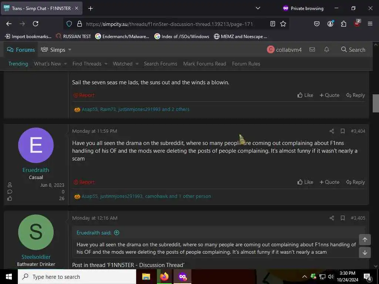Click the scroll-to-bottom arrow button
Viewport: 379px width, 284px height.
pos(365,253)
